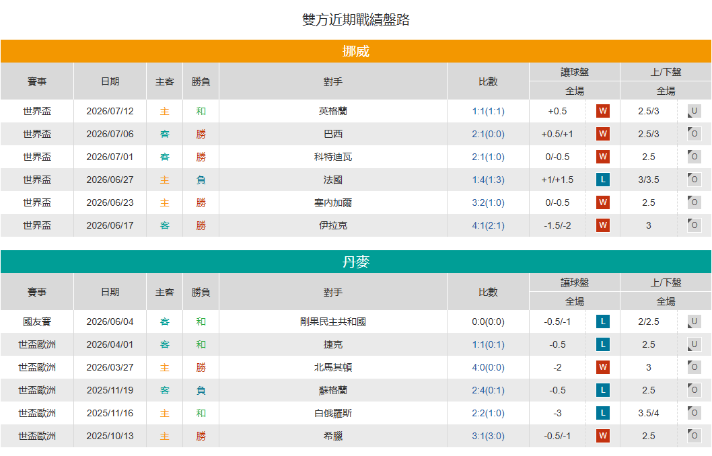
Task: Open the 1:1(0:1) score link against 捷克
Action: pyautogui.click(x=488, y=344)
